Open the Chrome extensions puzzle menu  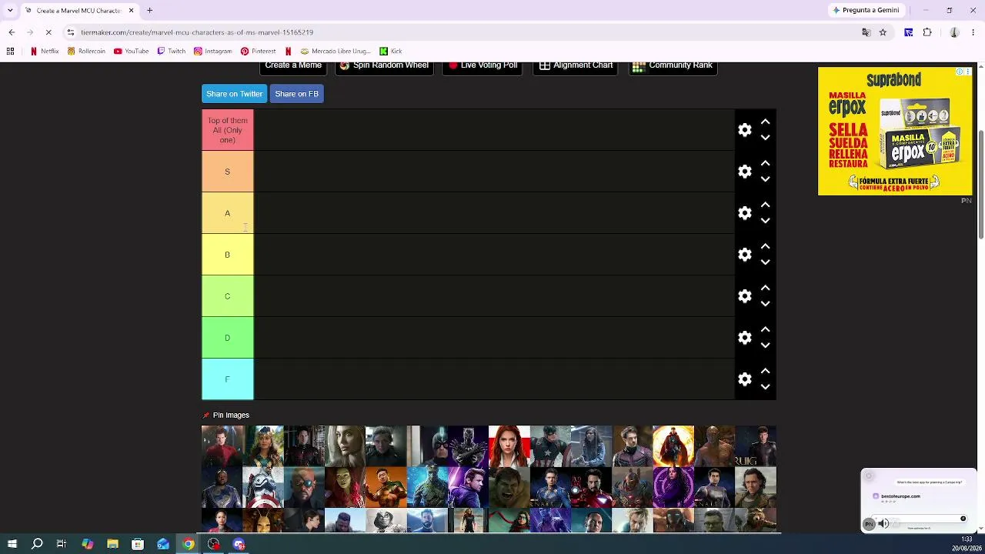click(x=927, y=32)
